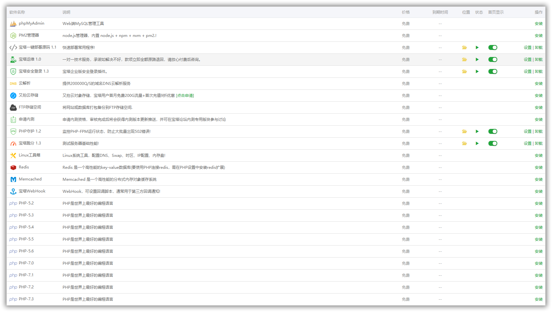Toggle homepage display for 宝塔运维
Image resolution: width=552 pixels, height=312 pixels.
click(493, 60)
